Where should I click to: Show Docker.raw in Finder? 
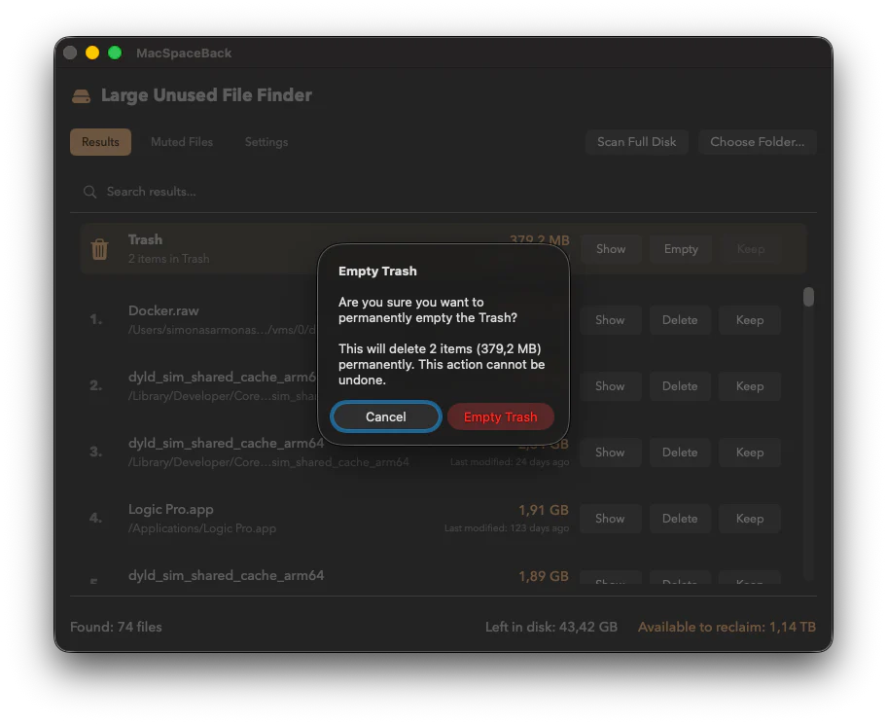click(x=610, y=320)
